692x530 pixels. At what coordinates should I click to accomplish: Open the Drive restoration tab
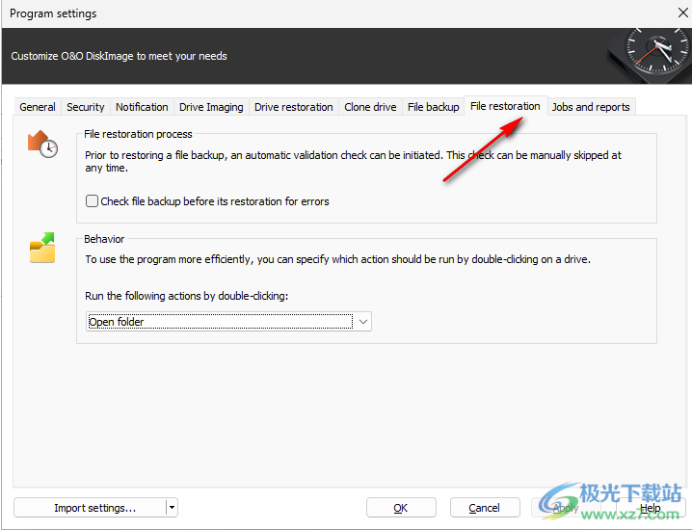(x=293, y=107)
